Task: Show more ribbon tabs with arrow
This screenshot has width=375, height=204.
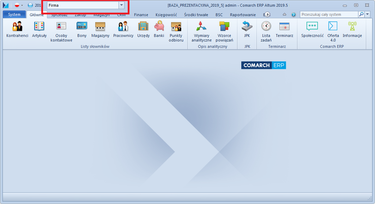Action: point(267,14)
